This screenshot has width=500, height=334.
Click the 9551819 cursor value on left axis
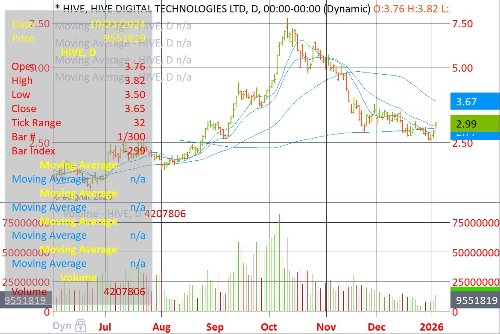(x=26, y=300)
